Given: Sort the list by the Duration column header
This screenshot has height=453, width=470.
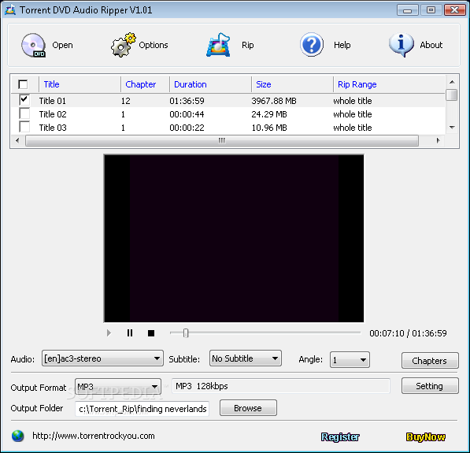Looking at the screenshot, I should point(191,84).
